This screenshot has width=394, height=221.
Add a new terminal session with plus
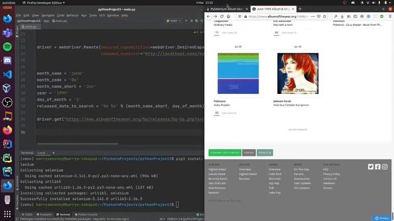[x=54, y=153]
